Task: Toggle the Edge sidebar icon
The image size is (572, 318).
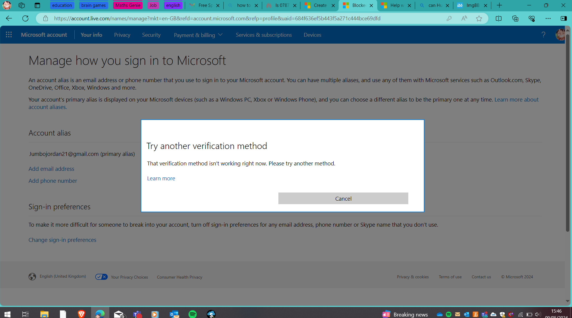Action: coord(564,19)
